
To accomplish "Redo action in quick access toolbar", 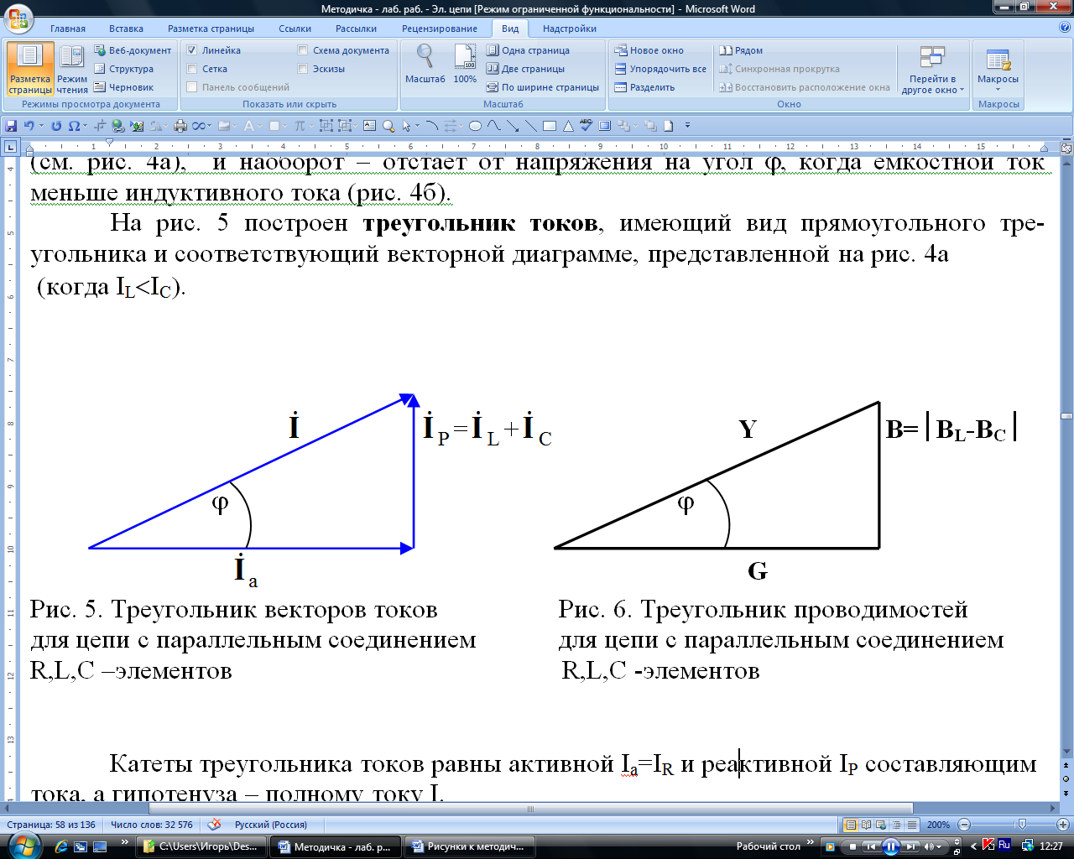I will [x=56, y=126].
